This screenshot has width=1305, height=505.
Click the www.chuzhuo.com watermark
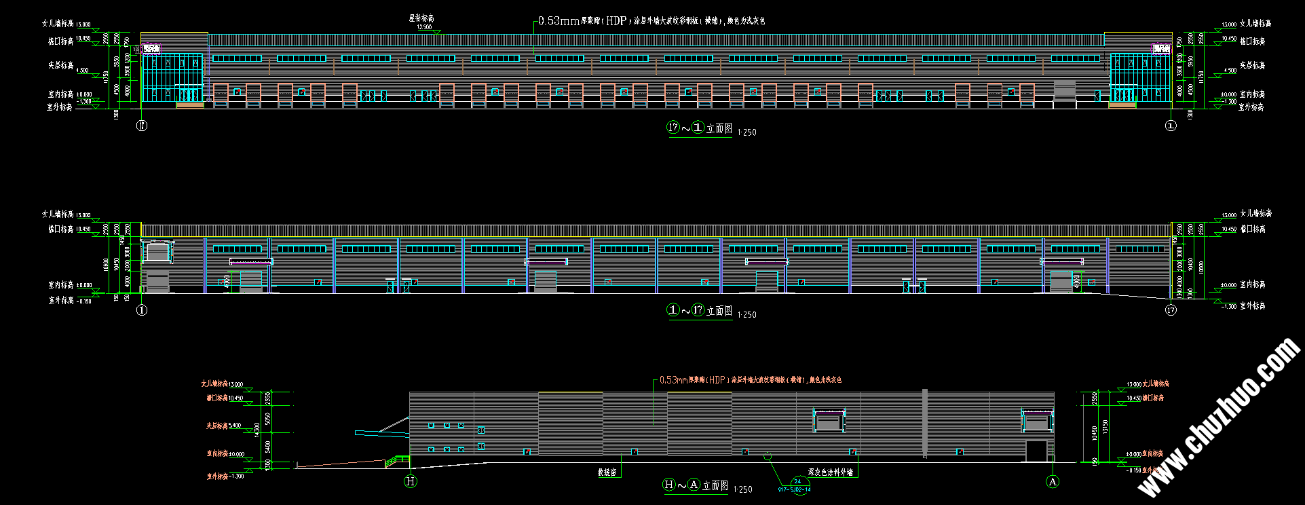1218,419
